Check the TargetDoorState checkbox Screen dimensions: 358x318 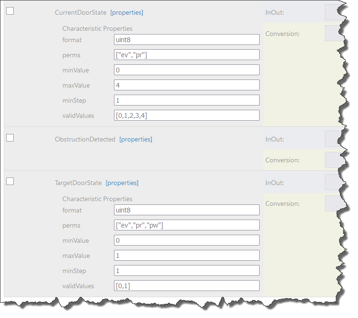click(10, 181)
